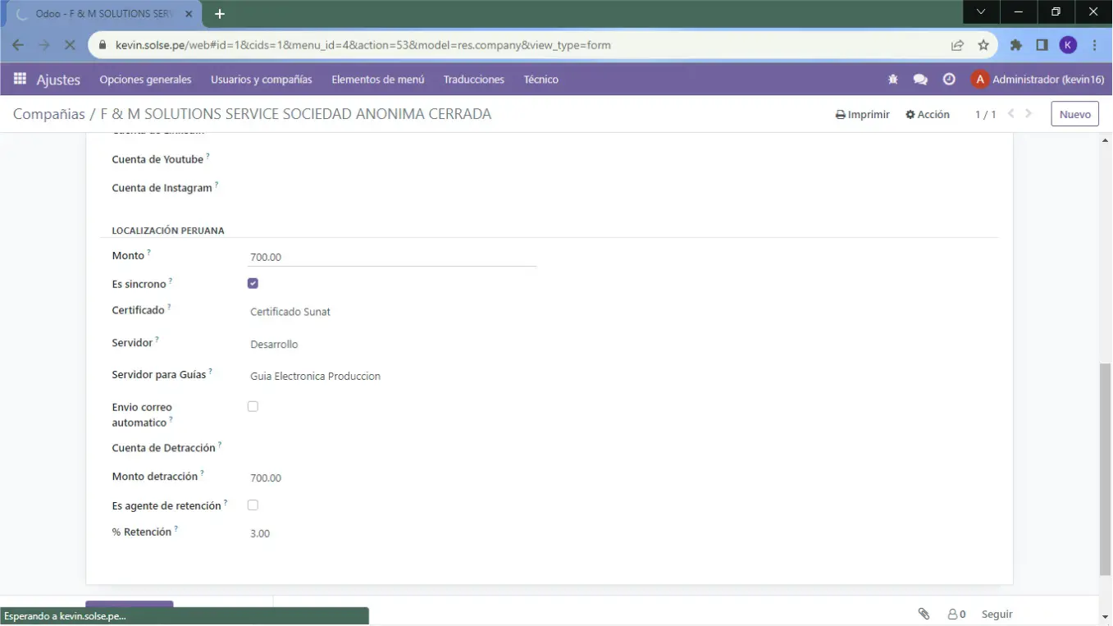This screenshot has width=1113, height=626.
Task: Go to next record arrow
Action: click(x=1029, y=114)
